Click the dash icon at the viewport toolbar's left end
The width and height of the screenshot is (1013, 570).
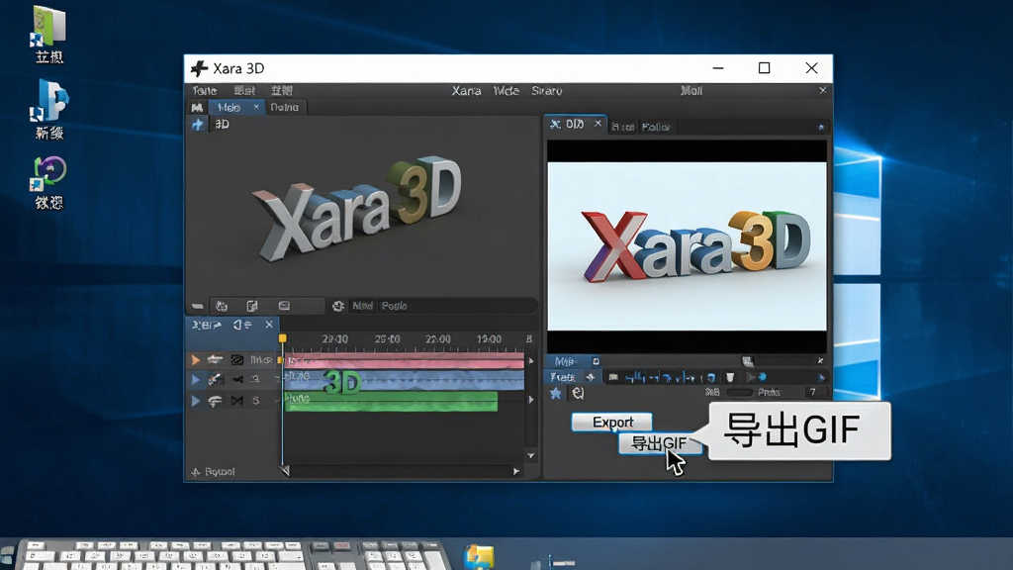(198, 306)
